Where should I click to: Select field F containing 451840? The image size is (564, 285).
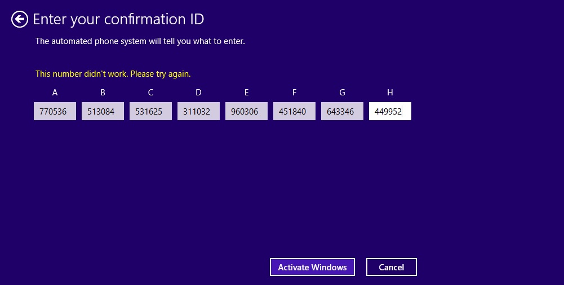294,111
